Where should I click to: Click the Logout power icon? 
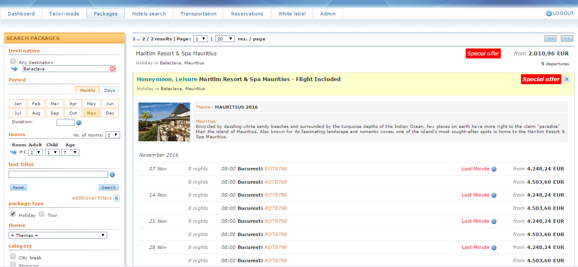click(548, 13)
